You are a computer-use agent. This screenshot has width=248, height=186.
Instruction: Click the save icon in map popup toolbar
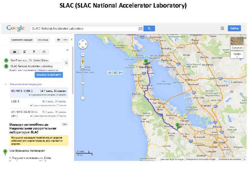[121, 73]
